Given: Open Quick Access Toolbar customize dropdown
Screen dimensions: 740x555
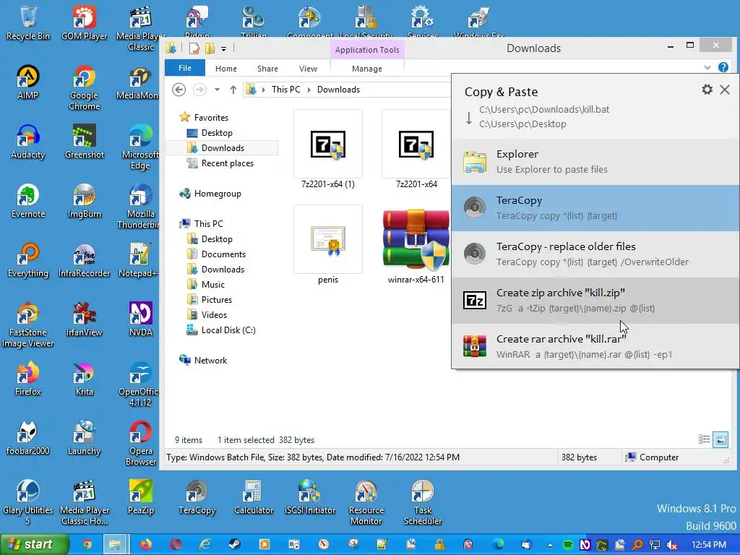Looking at the screenshot, I should pos(224,48).
